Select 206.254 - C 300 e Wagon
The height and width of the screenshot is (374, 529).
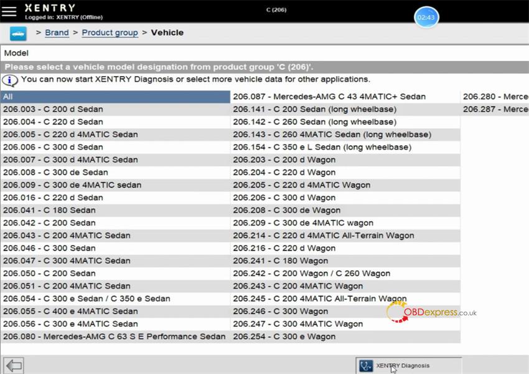[345, 337]
